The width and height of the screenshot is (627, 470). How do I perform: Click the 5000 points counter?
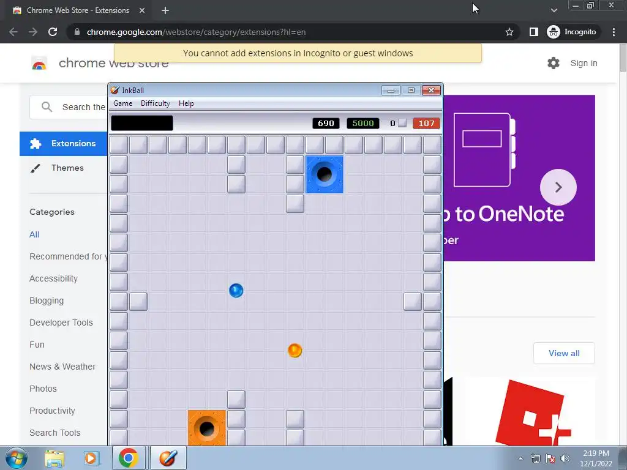coord(362,124)
